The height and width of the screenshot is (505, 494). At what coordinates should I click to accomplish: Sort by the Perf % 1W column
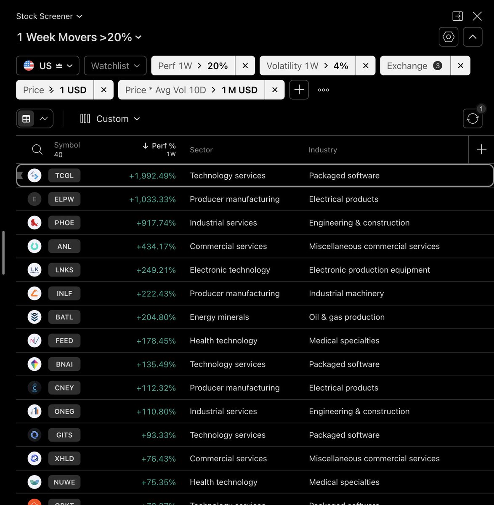pos(159,149)
